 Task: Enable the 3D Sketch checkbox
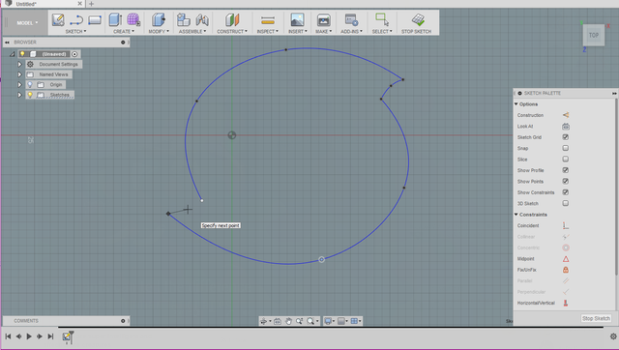click(566, 204)
